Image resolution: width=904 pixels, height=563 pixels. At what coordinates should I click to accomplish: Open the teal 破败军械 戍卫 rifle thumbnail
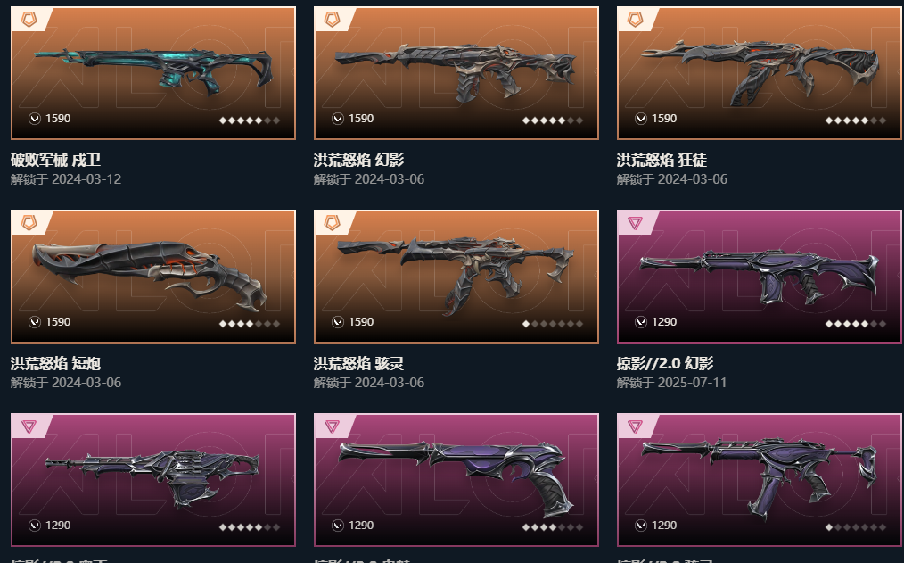[153, 73]
